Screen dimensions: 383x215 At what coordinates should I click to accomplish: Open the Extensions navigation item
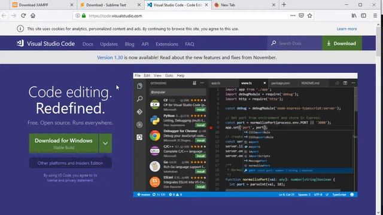tap(167, 44)
